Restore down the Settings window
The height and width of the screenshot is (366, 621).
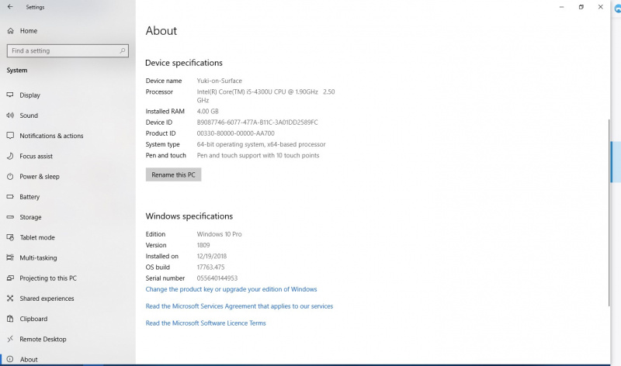581,7
